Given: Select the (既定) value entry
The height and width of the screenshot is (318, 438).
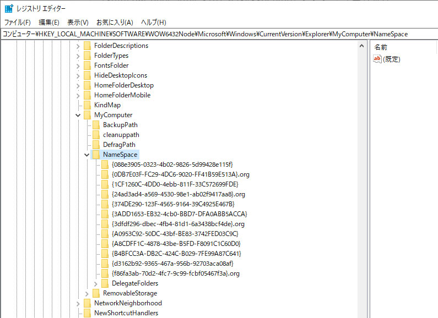Looking at the screenshot, I should [x=392, y=59].
